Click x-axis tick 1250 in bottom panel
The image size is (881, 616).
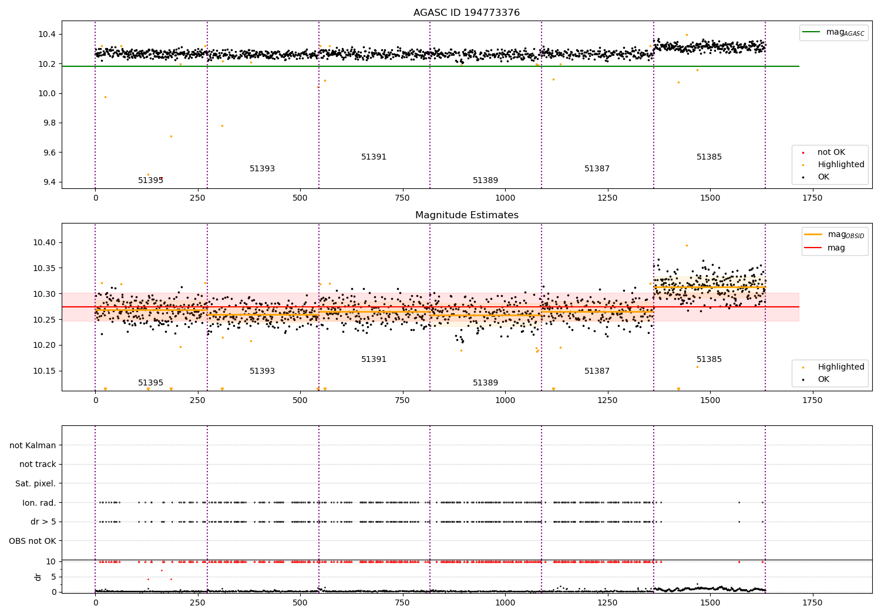(x=607, y=603)
